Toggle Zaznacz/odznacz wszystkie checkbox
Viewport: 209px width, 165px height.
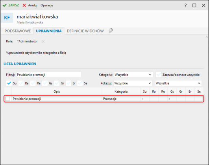pos(159,75)
